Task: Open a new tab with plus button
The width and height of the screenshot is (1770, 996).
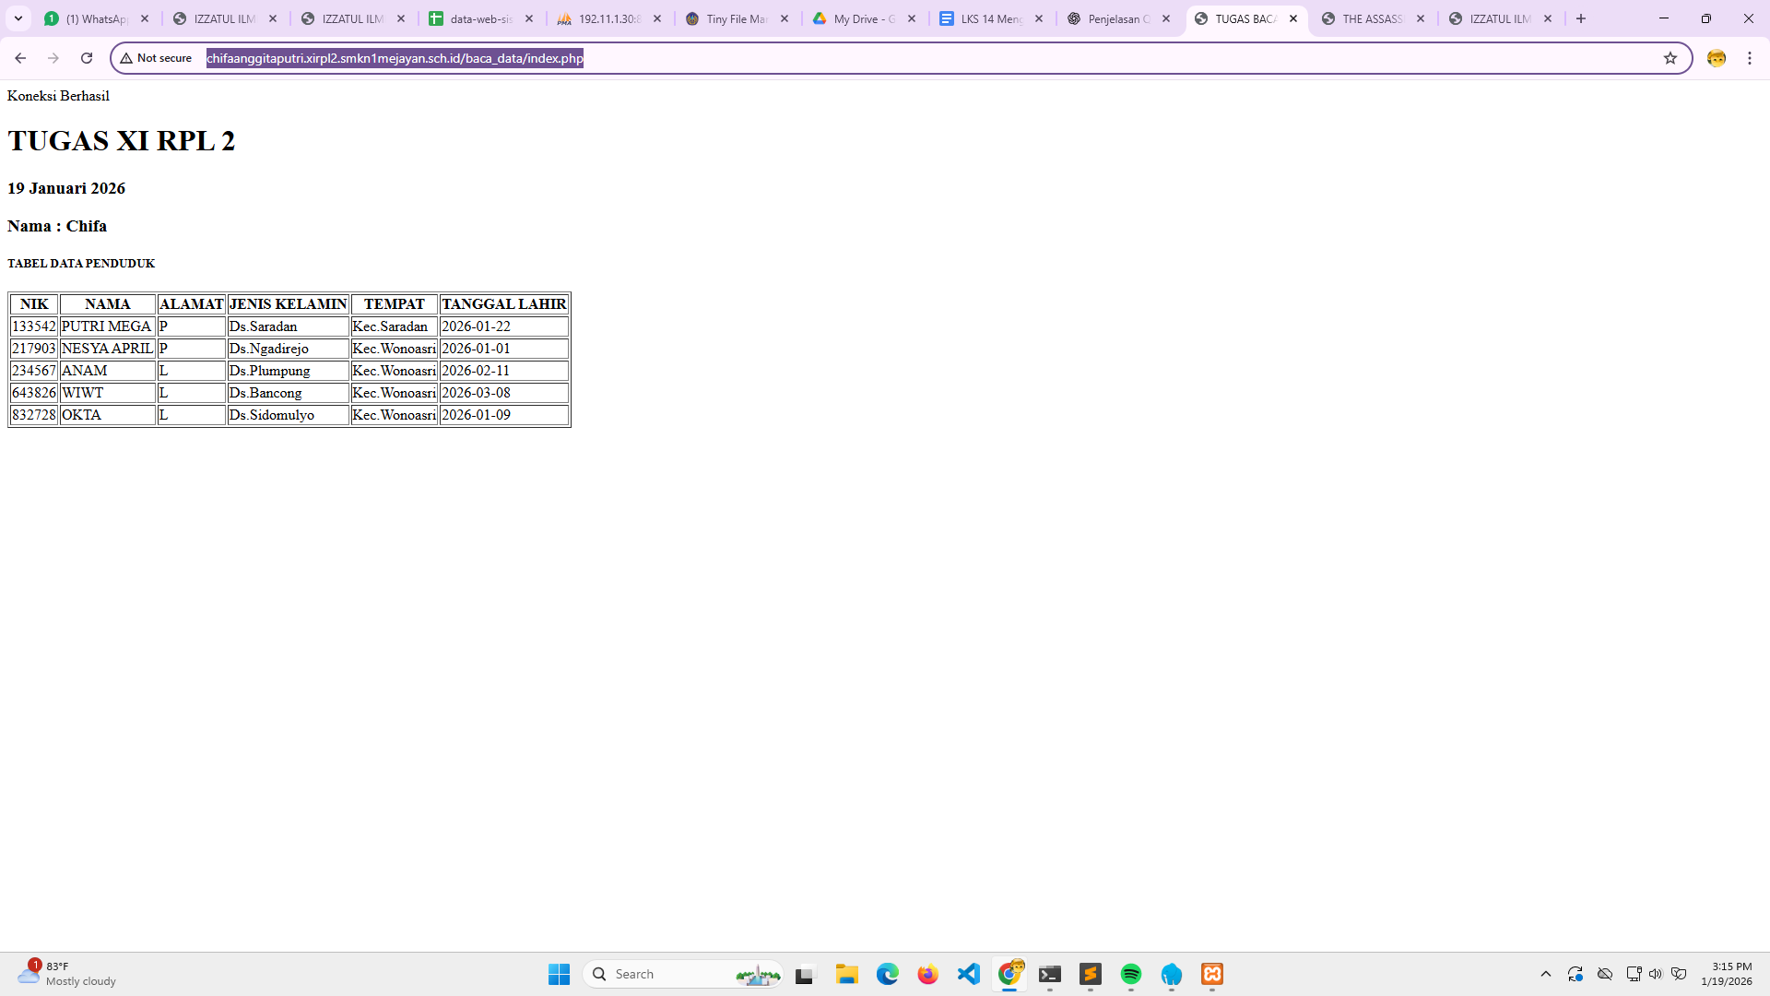Action: pyautogui.click(x=1581, y=18)
